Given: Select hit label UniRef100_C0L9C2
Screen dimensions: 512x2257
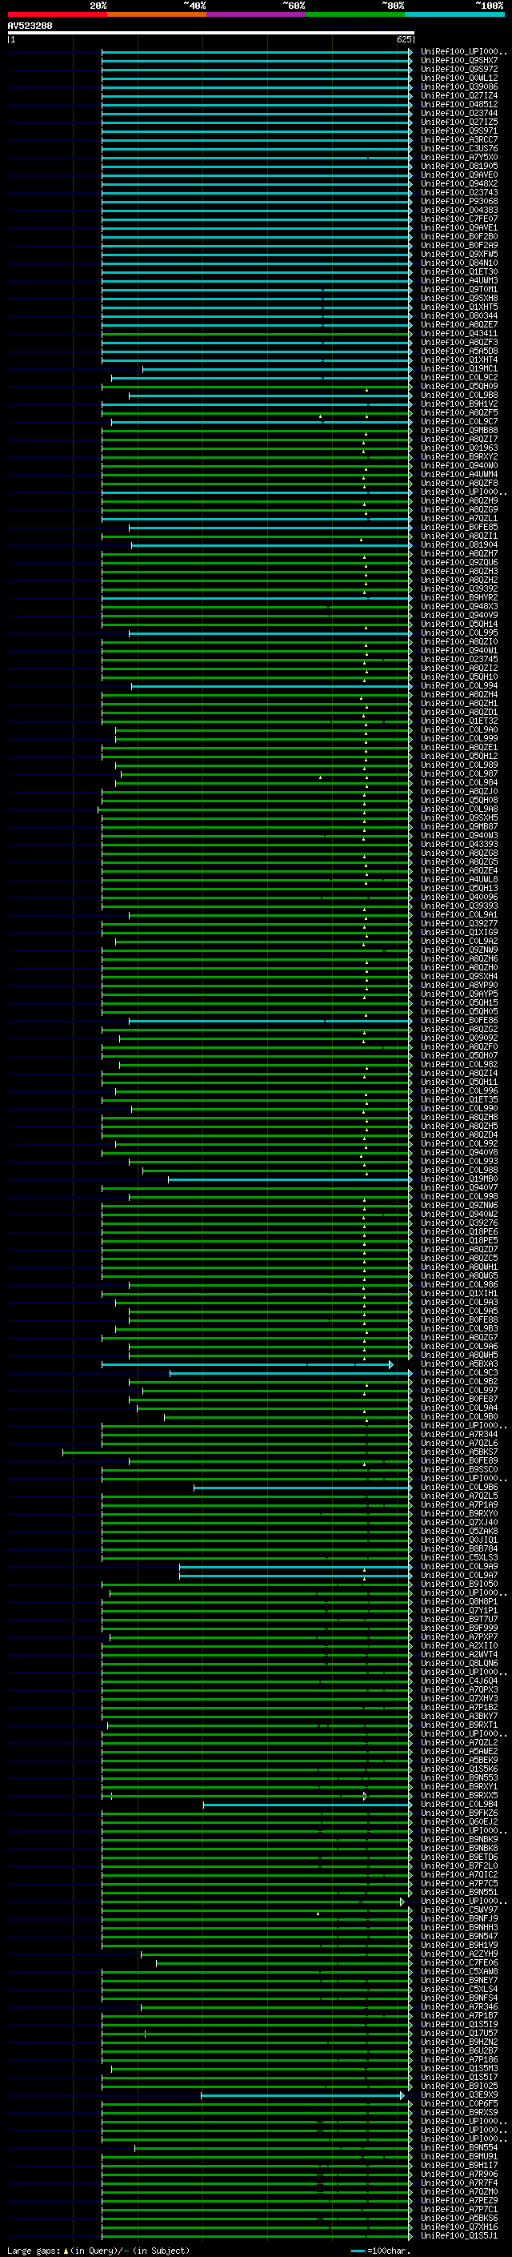Looking at the screenshot, I should [458, 378].
